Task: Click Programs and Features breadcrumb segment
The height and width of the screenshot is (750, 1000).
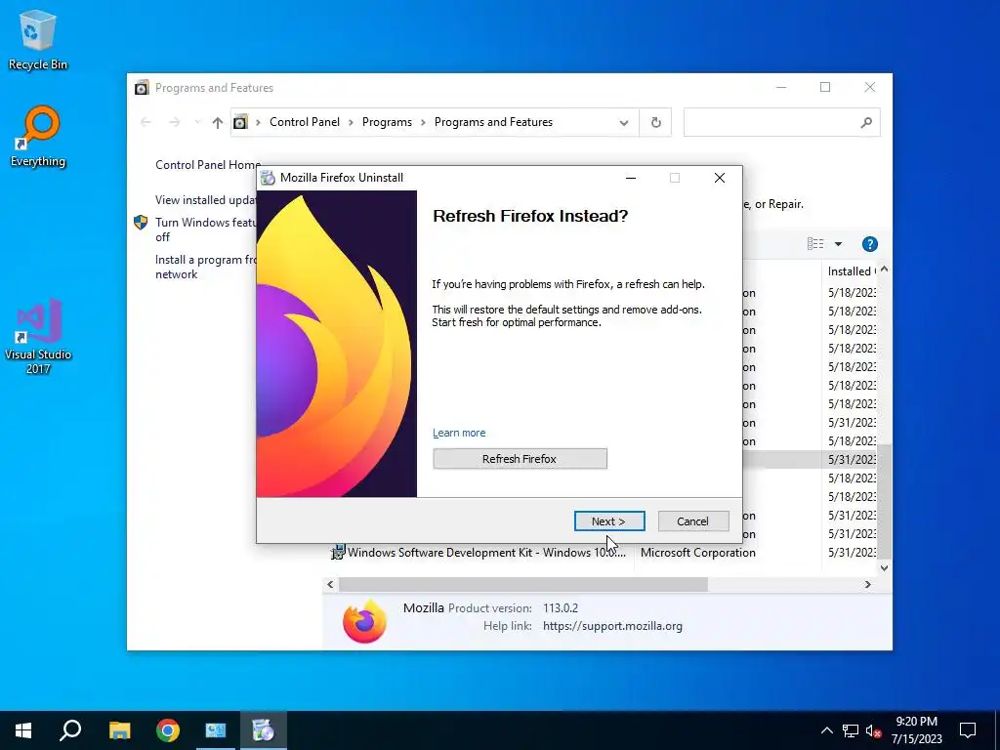Action: (493, 122)
